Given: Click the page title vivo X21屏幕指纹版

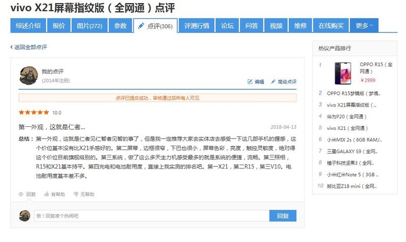Looking at the screenshot, I should click(93, 8).
